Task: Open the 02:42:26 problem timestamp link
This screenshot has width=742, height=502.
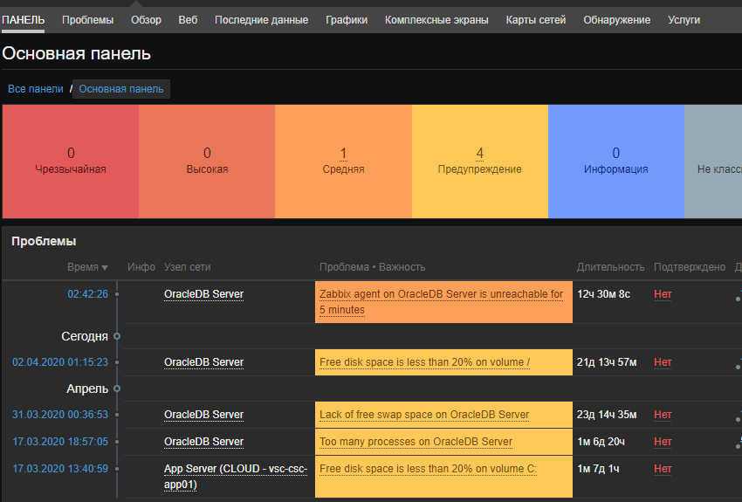Action: (x=87, y=294)
